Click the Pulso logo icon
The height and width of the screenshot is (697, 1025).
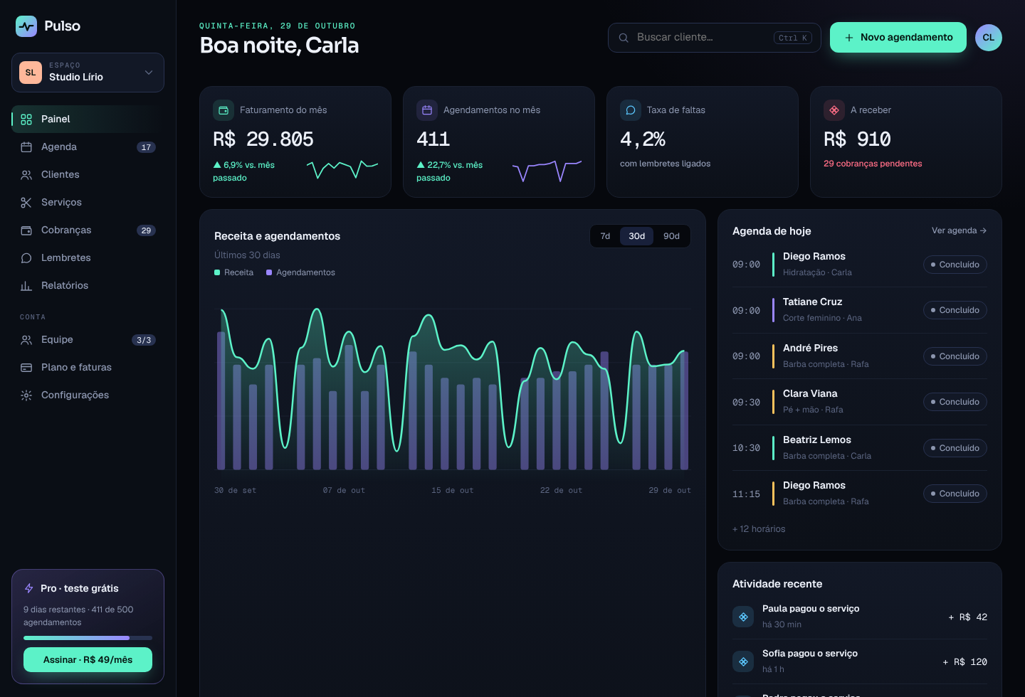coord(26,26)
